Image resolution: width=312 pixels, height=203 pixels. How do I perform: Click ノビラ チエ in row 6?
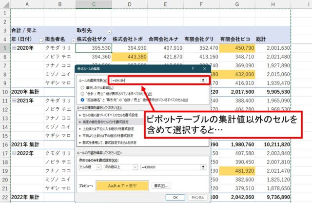click(x=58, y=57)
